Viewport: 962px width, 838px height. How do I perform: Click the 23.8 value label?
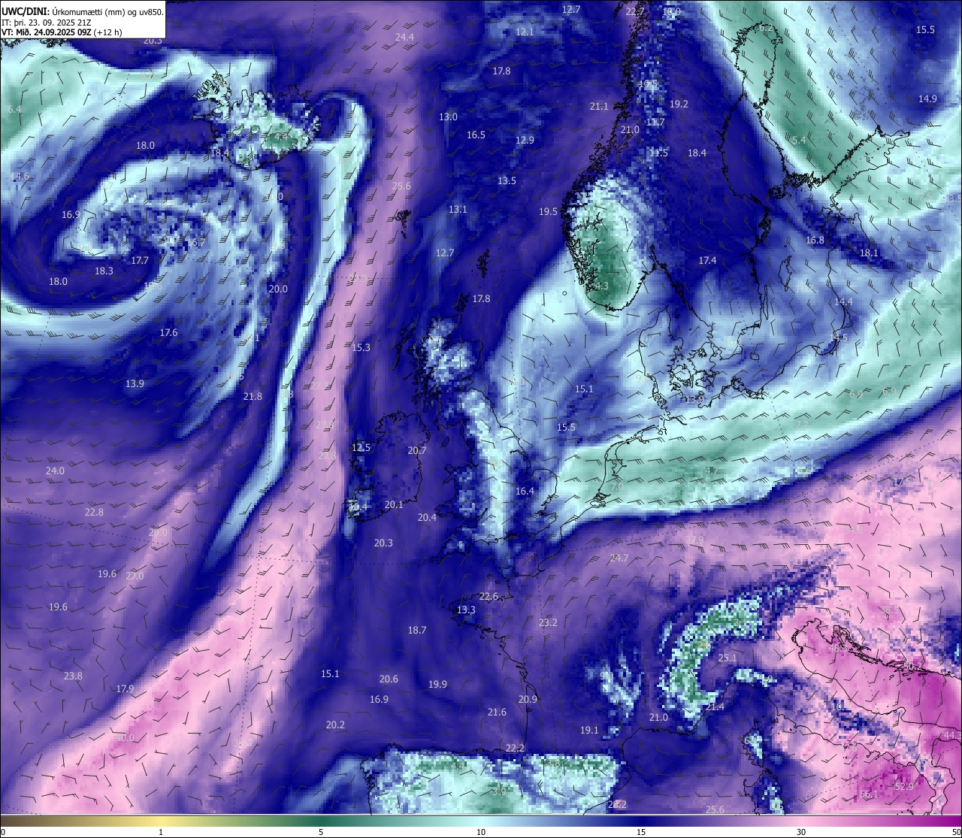point(73,676)
